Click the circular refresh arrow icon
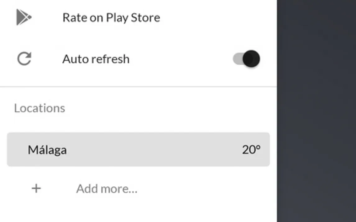Viewport: 356px width, 222px height. click(x=24, y=59)
